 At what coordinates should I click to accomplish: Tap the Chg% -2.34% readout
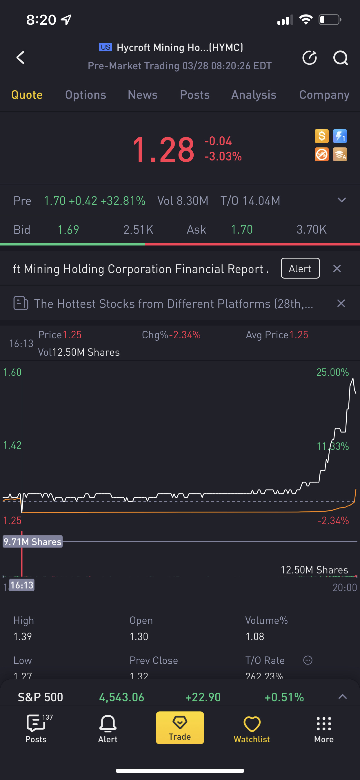[x=171, y=335]
